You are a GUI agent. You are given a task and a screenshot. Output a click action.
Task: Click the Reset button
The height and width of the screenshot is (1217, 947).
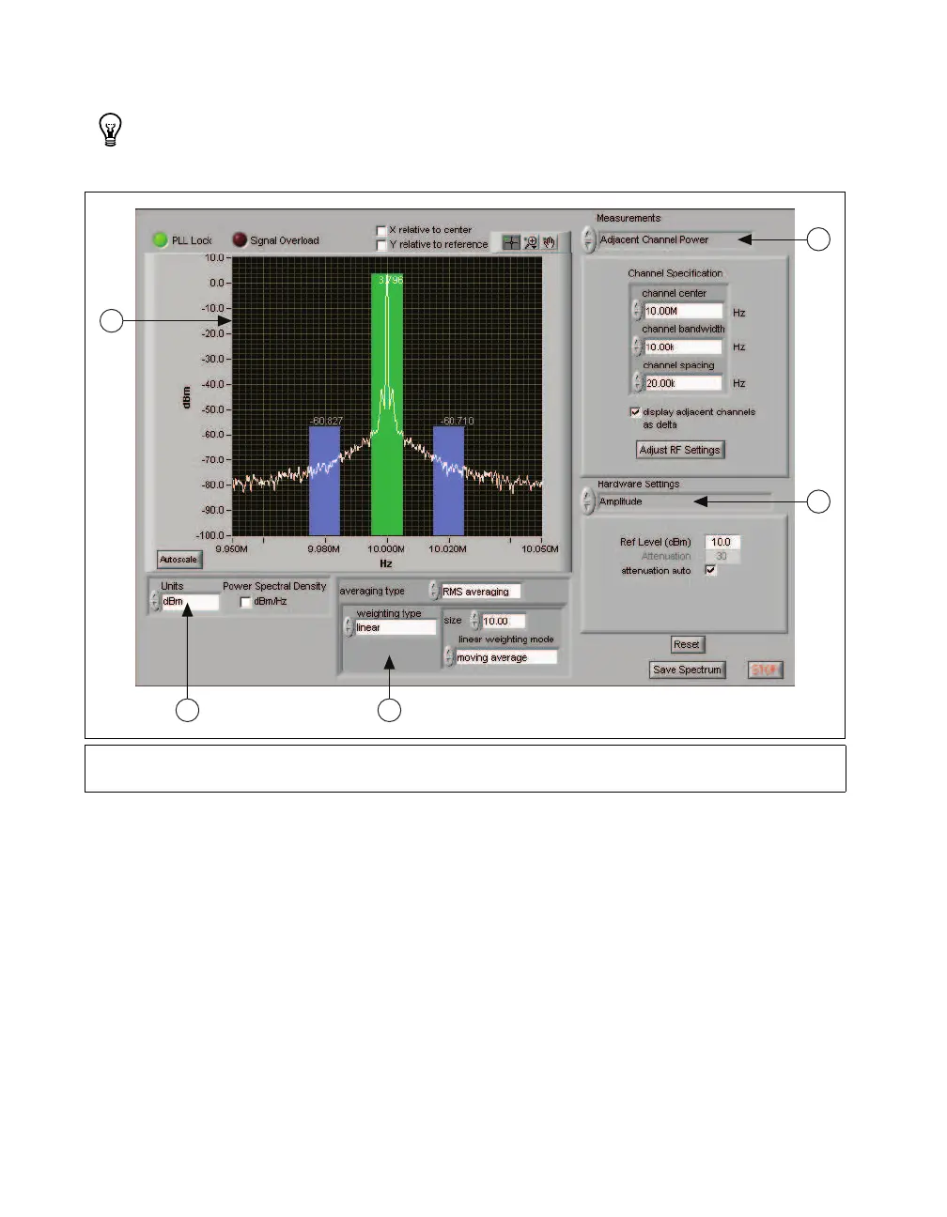click(x=687, y=644)
